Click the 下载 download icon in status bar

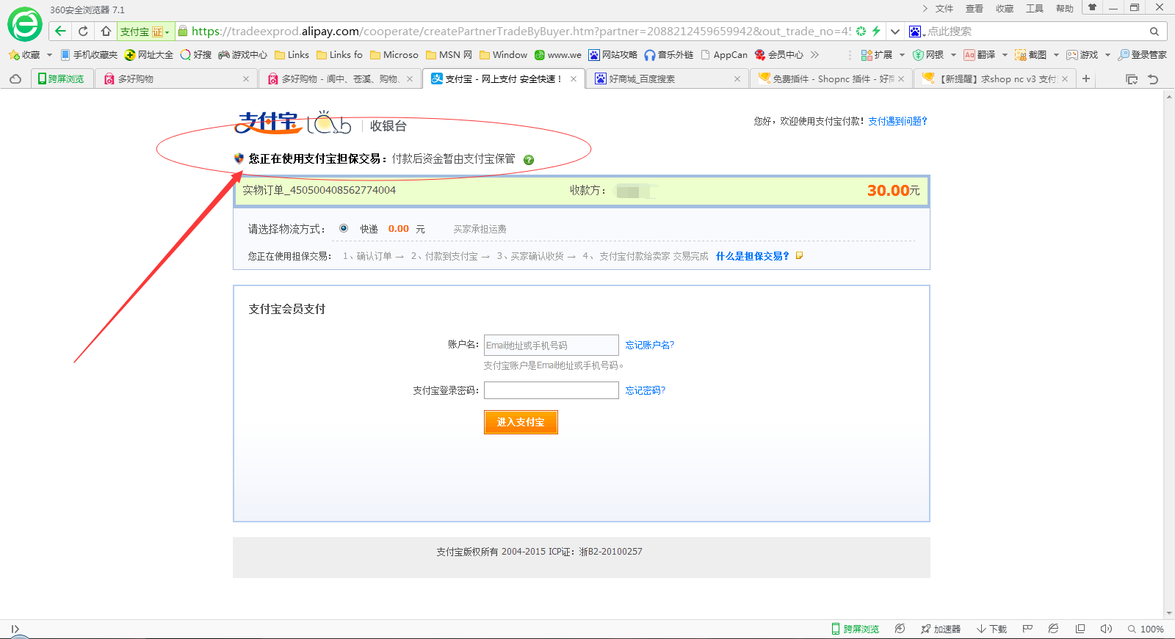tap(992, 629)
